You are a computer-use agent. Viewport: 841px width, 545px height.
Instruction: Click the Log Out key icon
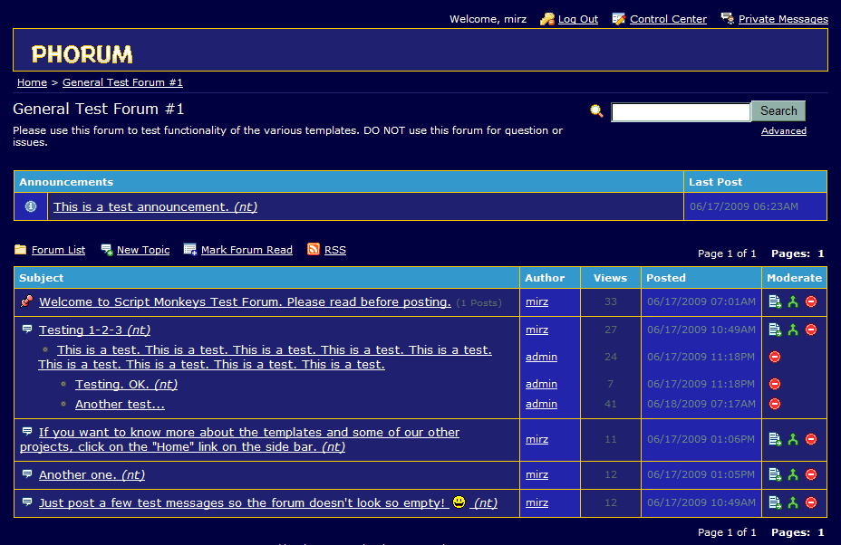(547, 19)
